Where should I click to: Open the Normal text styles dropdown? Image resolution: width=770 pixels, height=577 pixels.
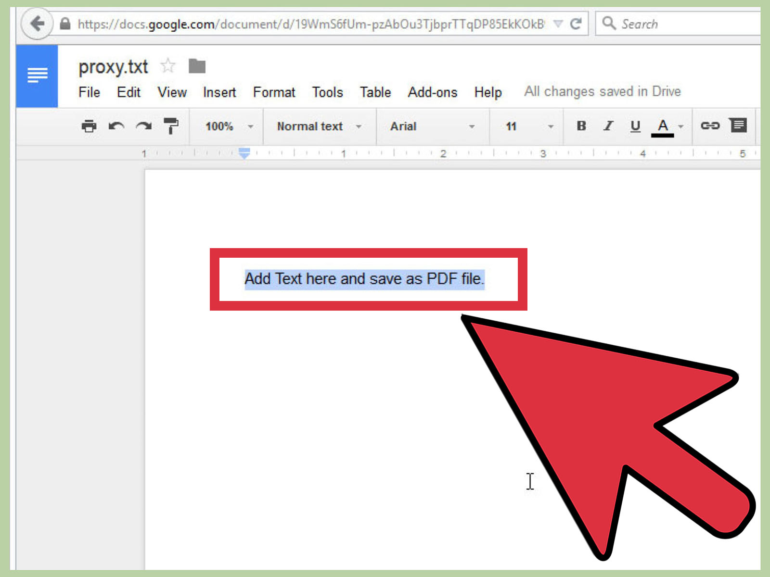pyautogui.click(x=319, y=126)
